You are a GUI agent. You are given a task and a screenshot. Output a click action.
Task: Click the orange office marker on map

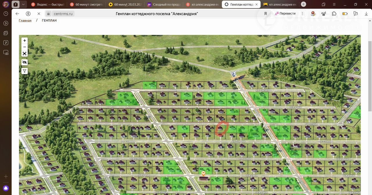pyautogui.click(x=203, y=173)
